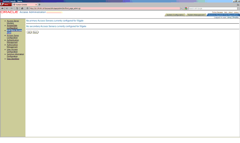Click the Oracle logo
This screenshot has height=143, width=240.
[x=9, y=12]
